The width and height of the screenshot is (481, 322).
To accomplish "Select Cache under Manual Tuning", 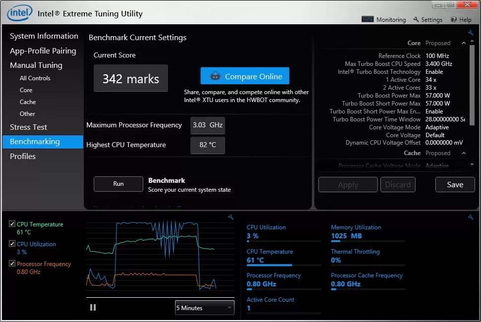I will pyautogui.click(x=28, y=102).
